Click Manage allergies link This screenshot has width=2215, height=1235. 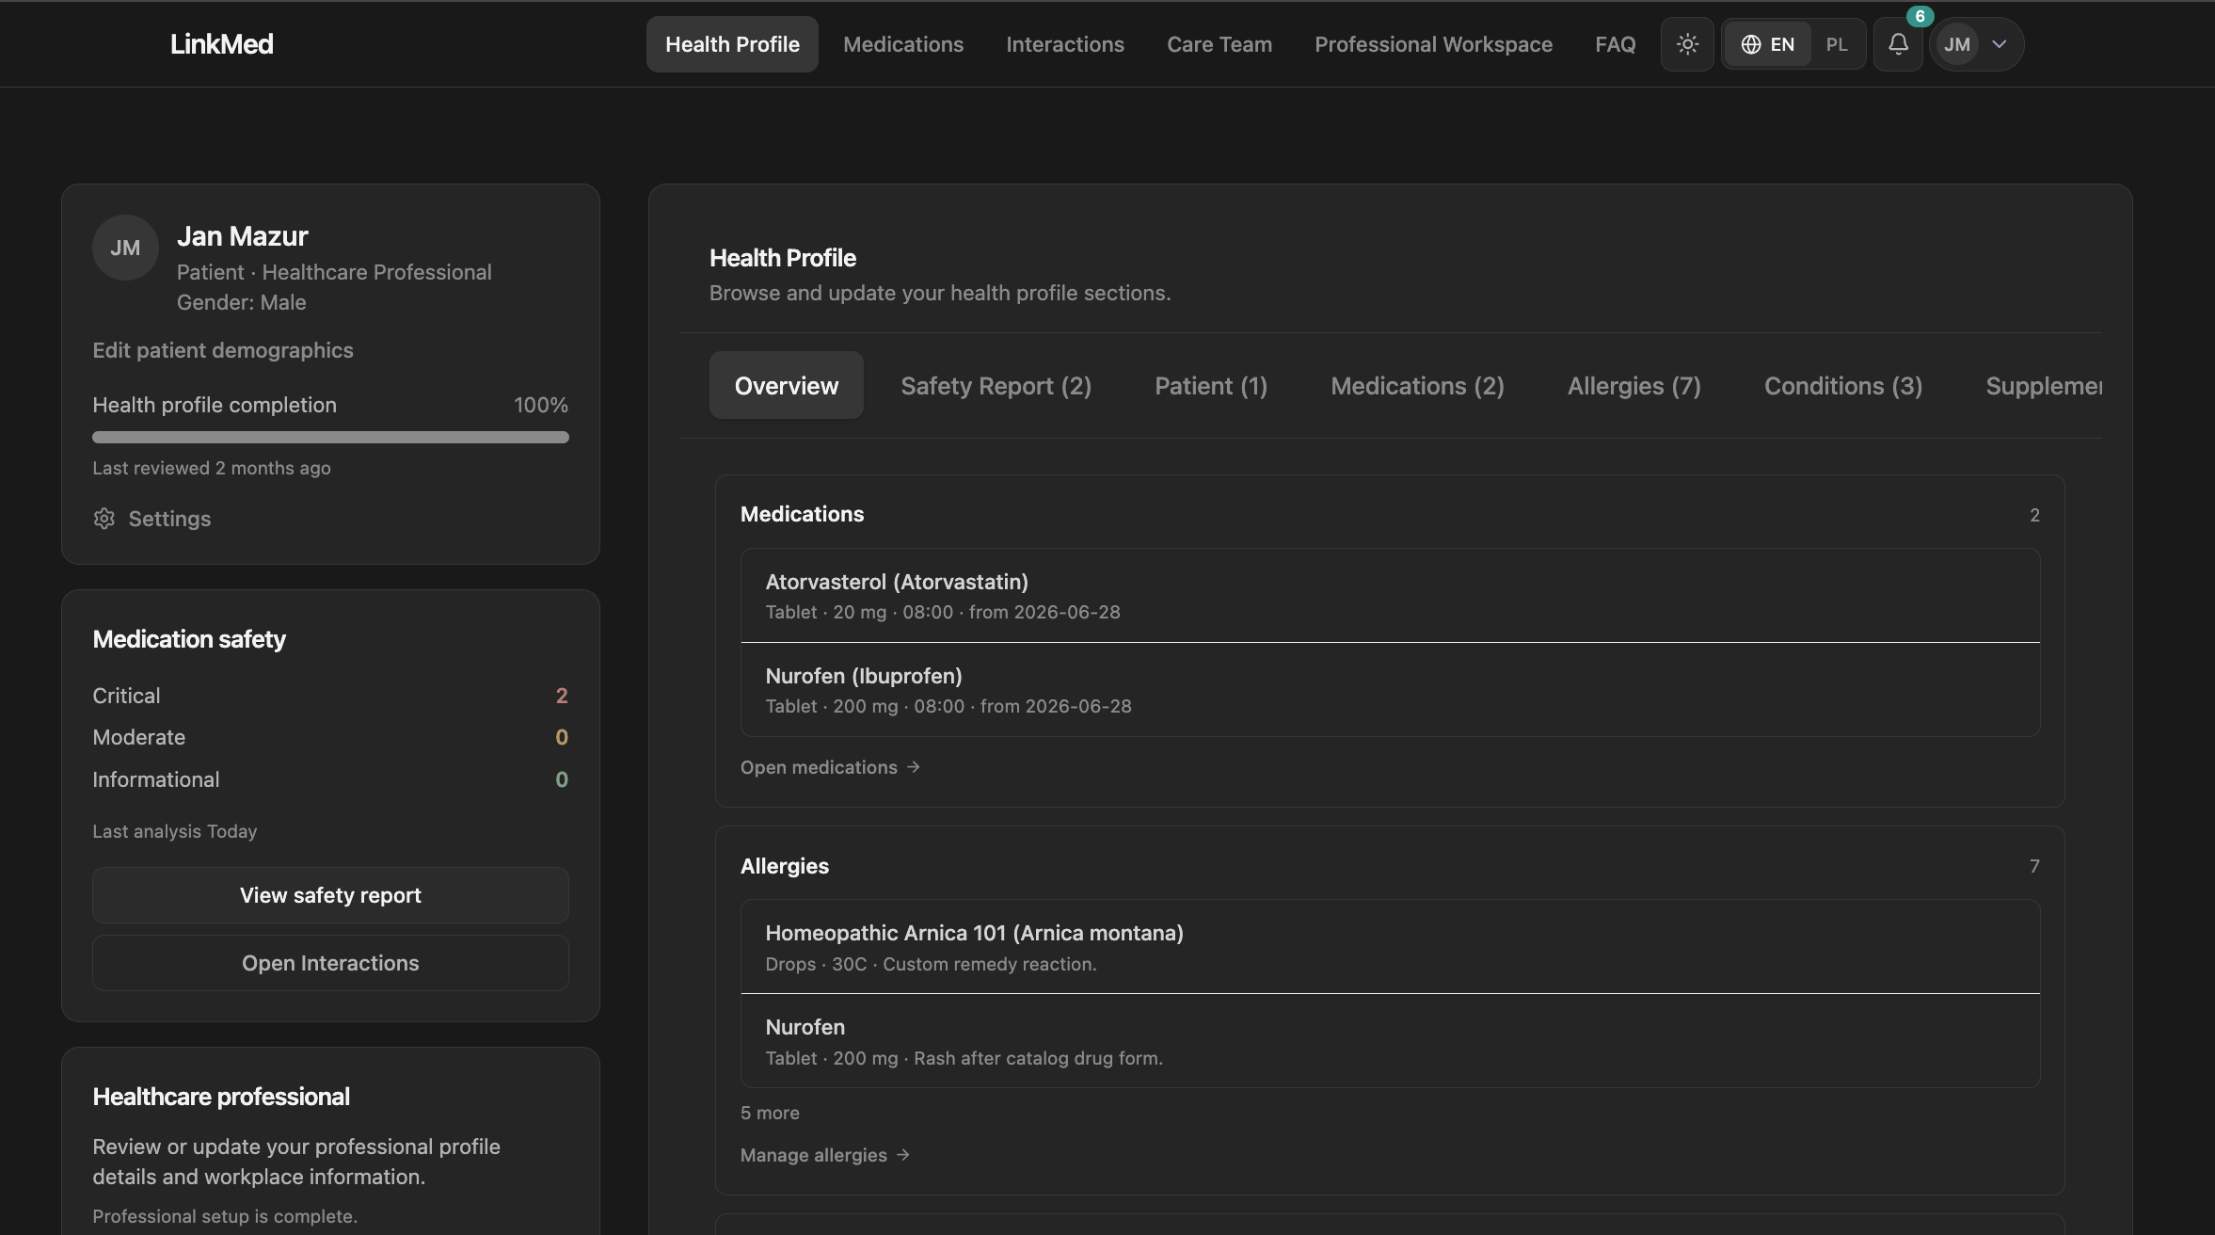(x=825, y=1155)
